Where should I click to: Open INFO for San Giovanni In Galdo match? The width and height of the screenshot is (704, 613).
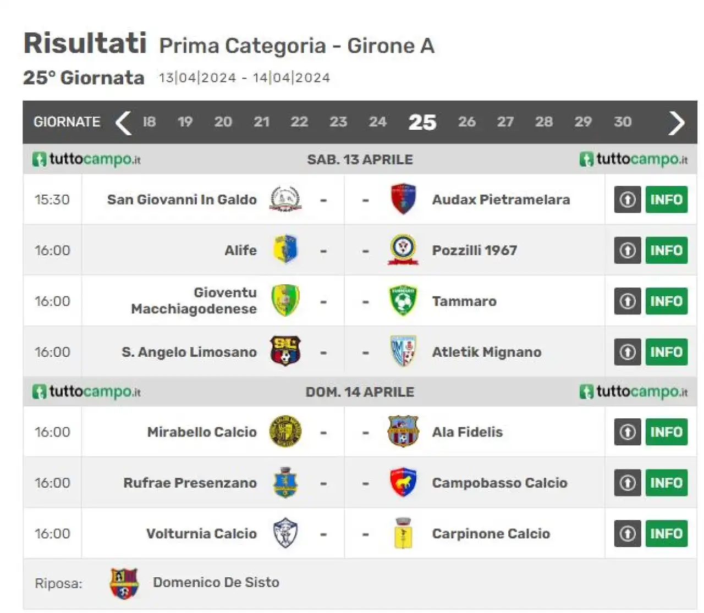tap(666, 200)
